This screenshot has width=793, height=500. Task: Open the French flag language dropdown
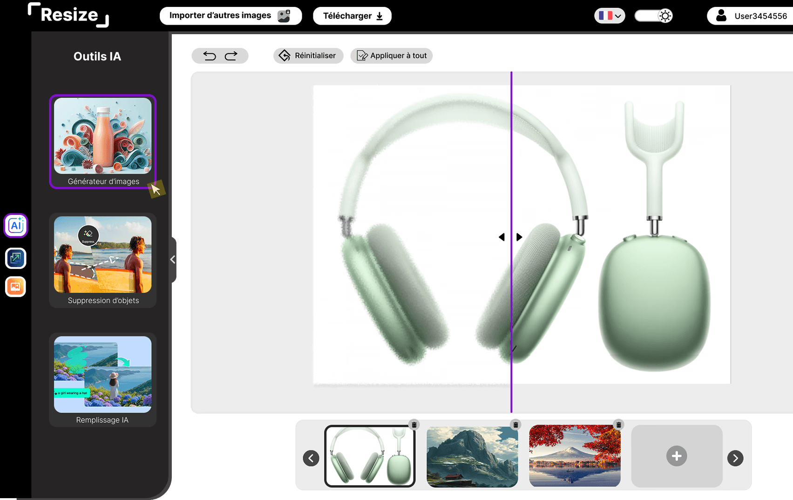[609, 15]
